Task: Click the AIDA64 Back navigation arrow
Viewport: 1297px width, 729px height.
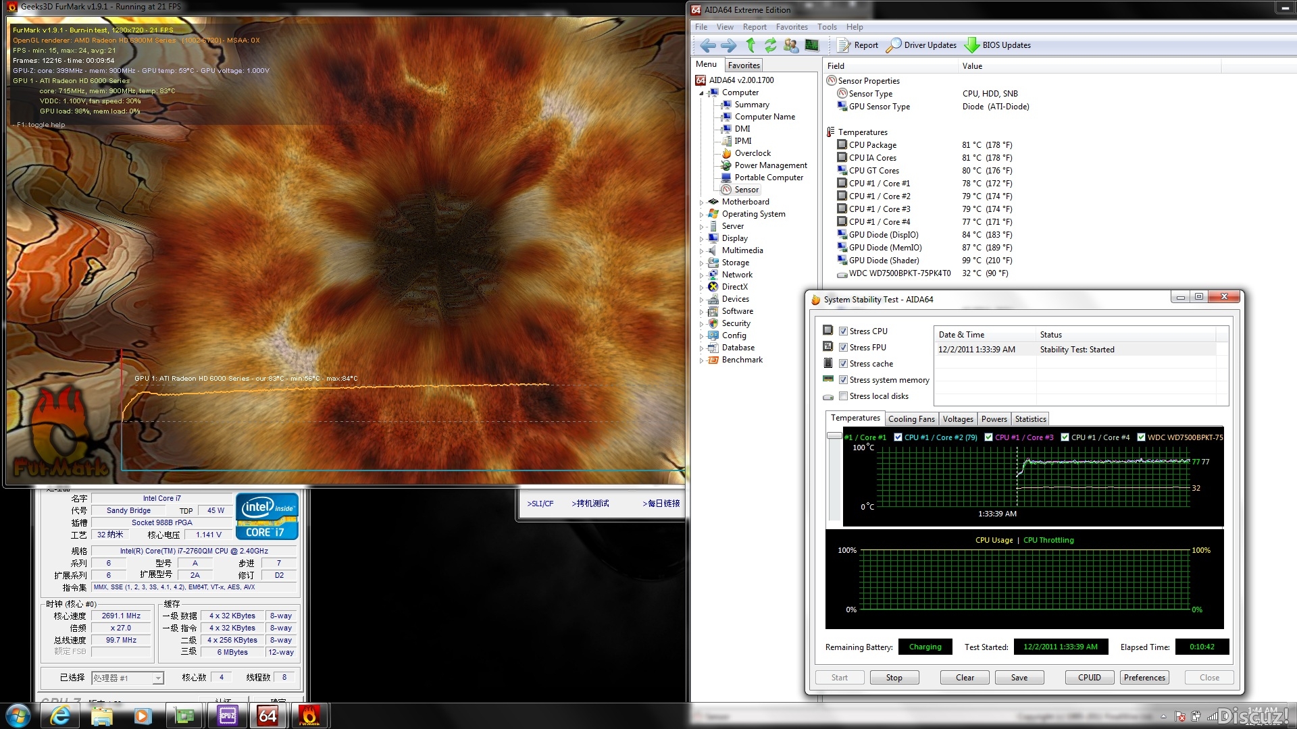Action: 707,45
